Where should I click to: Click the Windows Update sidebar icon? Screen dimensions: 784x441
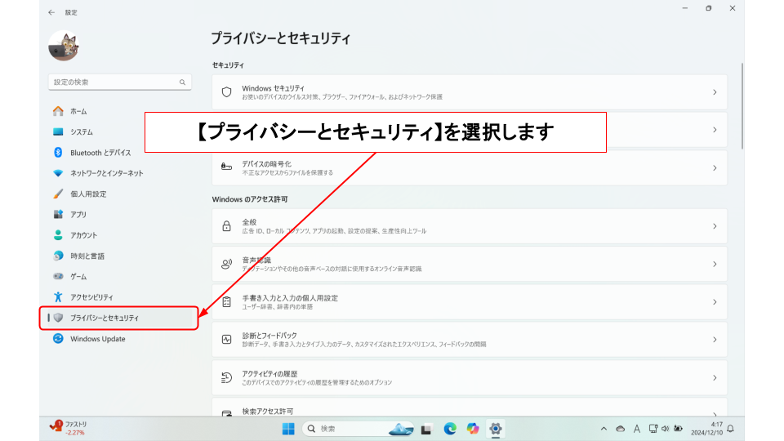pyautogui.click(x=58, y=339)
